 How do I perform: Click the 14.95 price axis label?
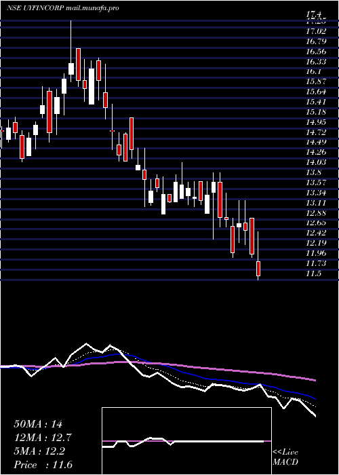(x=316, y=122)
